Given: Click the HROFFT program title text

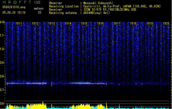Looking at the screenshot, I should coord(17,2).
